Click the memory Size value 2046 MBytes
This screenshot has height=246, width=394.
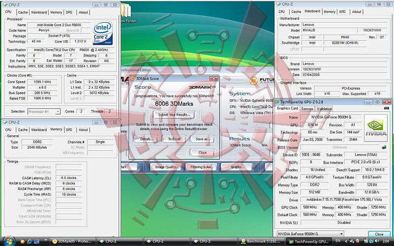37,147
